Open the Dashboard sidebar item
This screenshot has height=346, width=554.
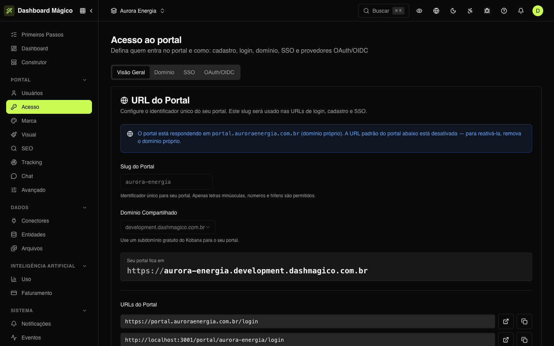click(49, 48)
